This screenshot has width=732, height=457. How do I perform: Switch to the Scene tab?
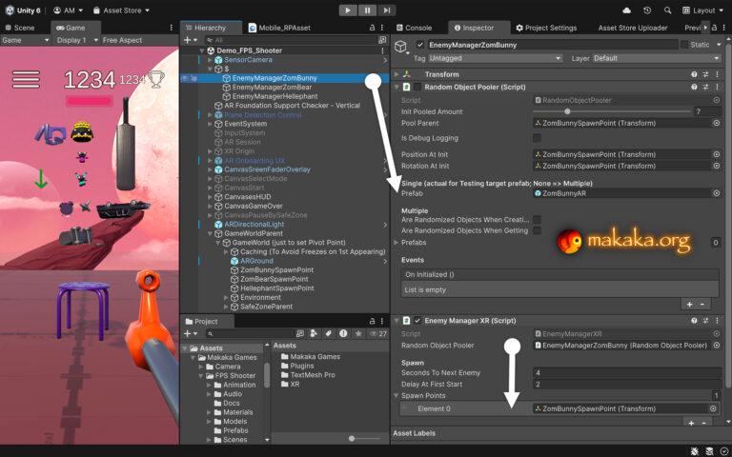(19, 28)
